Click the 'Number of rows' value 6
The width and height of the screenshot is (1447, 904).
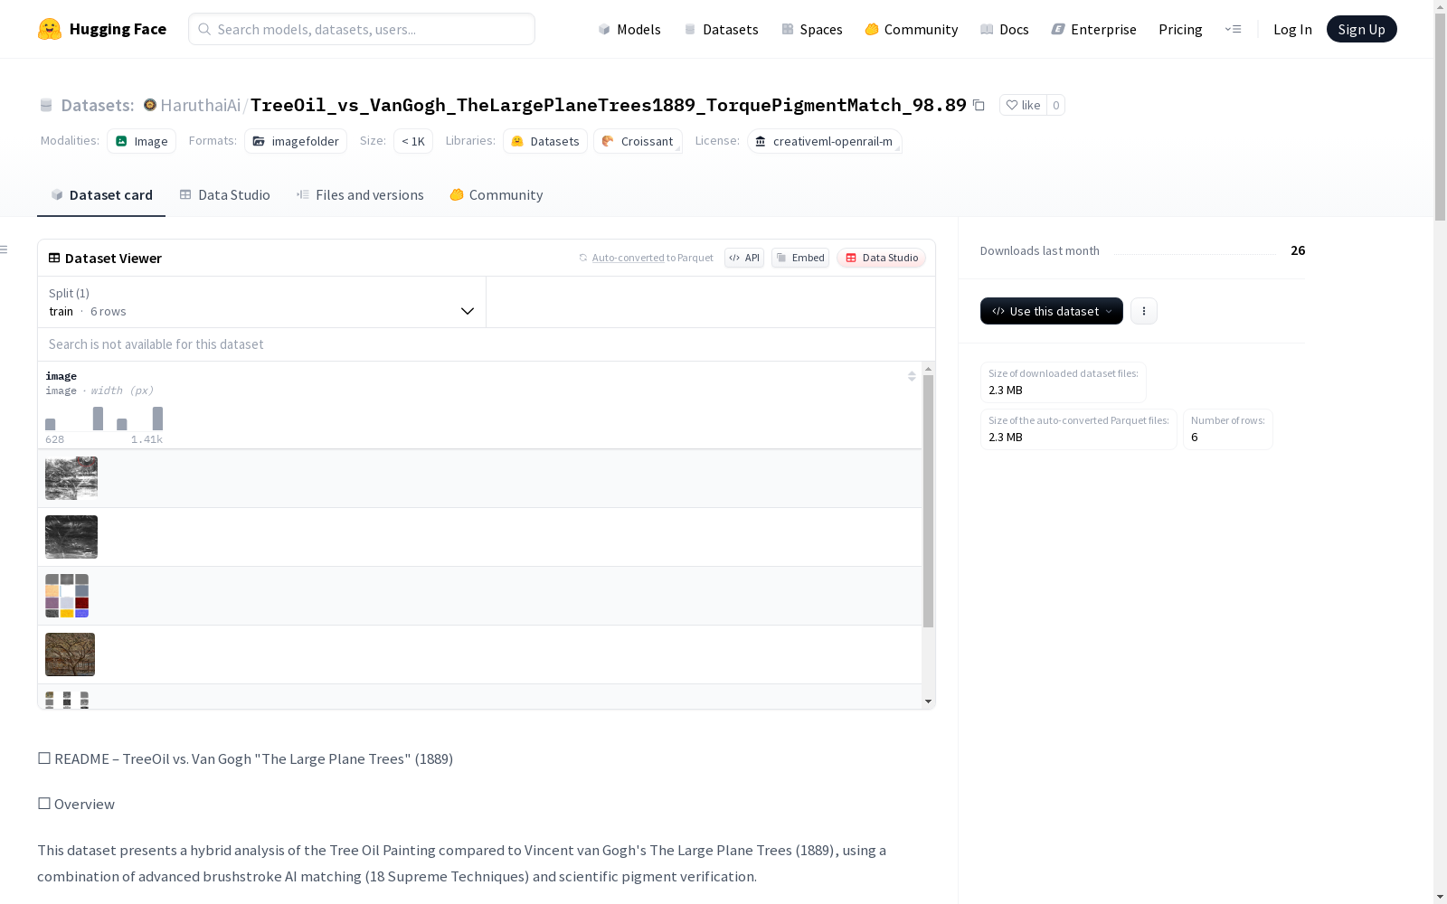[x=1195, y=438]
